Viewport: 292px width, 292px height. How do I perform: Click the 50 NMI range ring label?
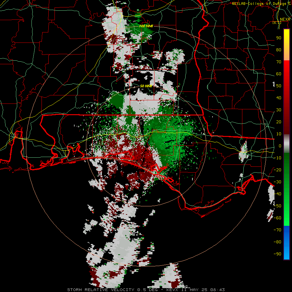pos(146,86)
